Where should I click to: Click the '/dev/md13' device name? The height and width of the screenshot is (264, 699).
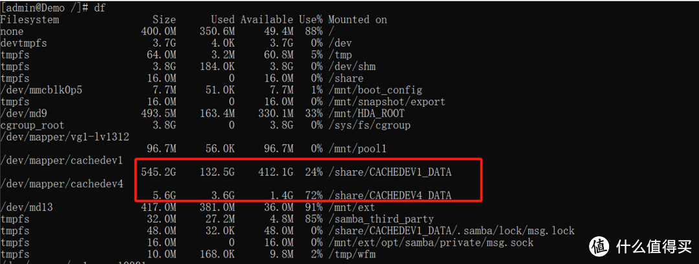coord(27,207)
